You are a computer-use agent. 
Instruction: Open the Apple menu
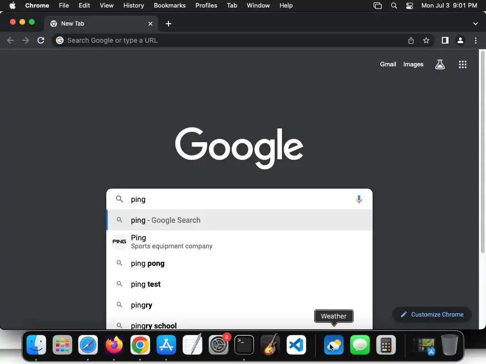pyautogui.click(x=12, y=6)
